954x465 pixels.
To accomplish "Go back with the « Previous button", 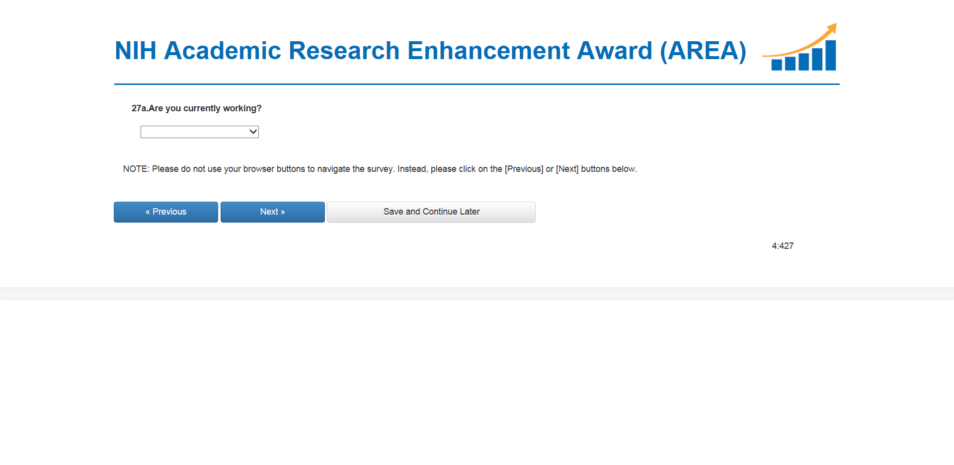I will point(166,212).
